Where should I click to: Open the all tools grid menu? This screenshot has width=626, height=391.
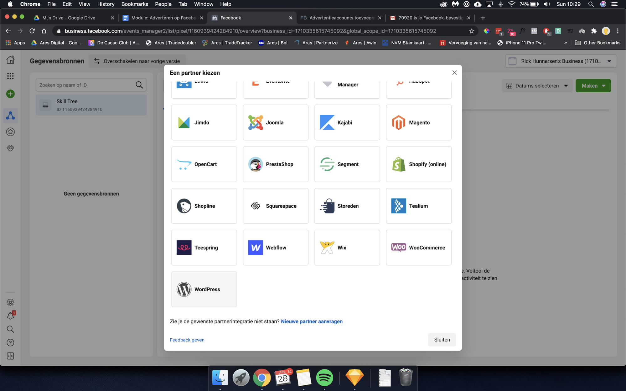pyautogui.click(x=10, y=76)
